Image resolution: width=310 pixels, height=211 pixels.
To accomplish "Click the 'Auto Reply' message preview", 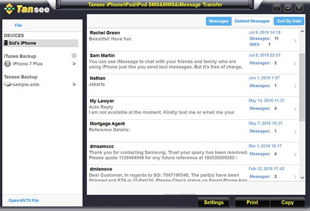I will pyautogui.click(x=101, y=107).
